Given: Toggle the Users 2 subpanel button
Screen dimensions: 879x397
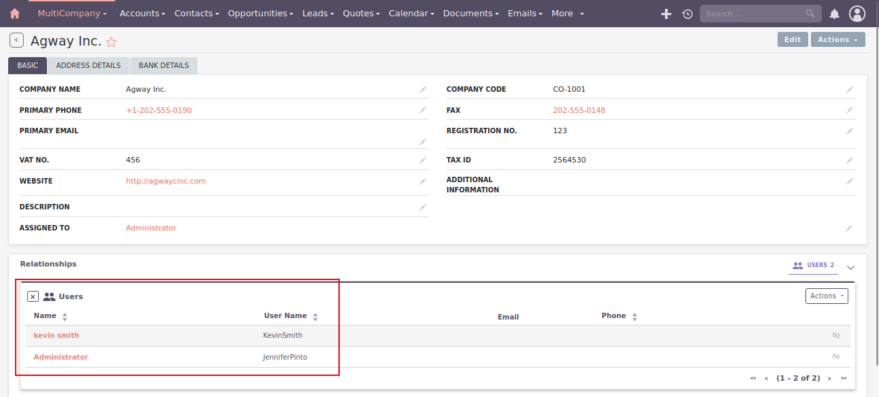Looking at the screenshot, I should click(x=813, y=265).
